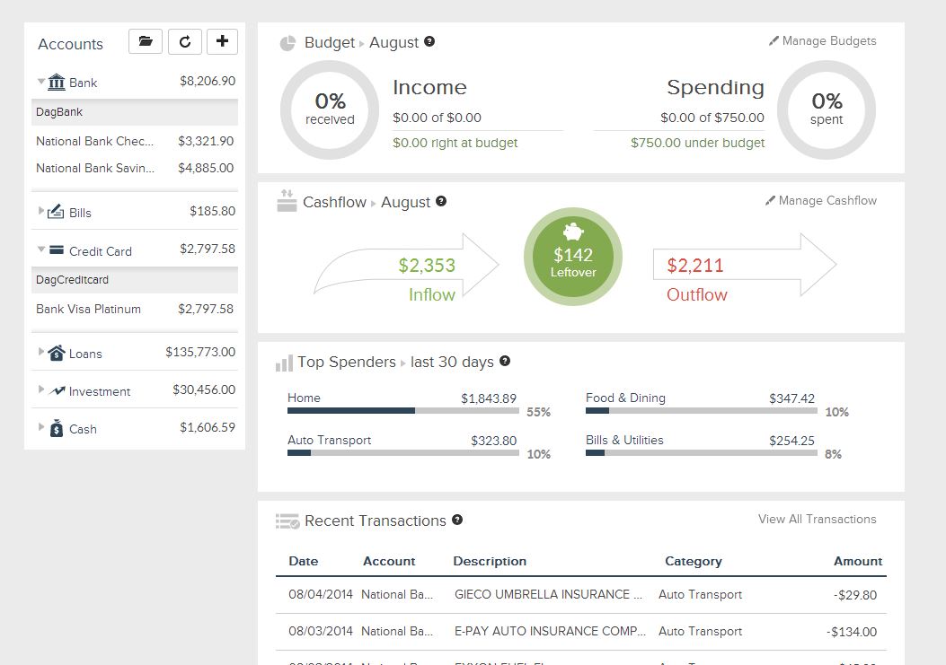The image size is (946, 665).
Task: Click the piggy bank Leftover circle
Action: point(573,258)
